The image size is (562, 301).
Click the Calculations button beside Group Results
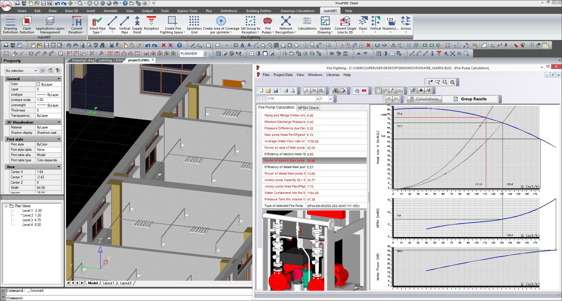coord(424,99)
